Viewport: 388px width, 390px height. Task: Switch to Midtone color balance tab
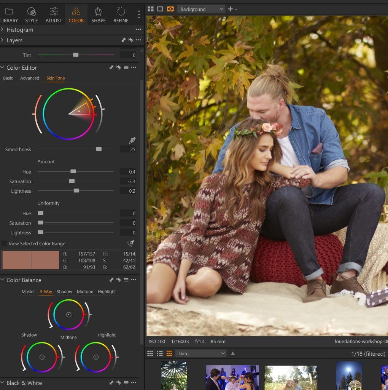coord(85,291)
